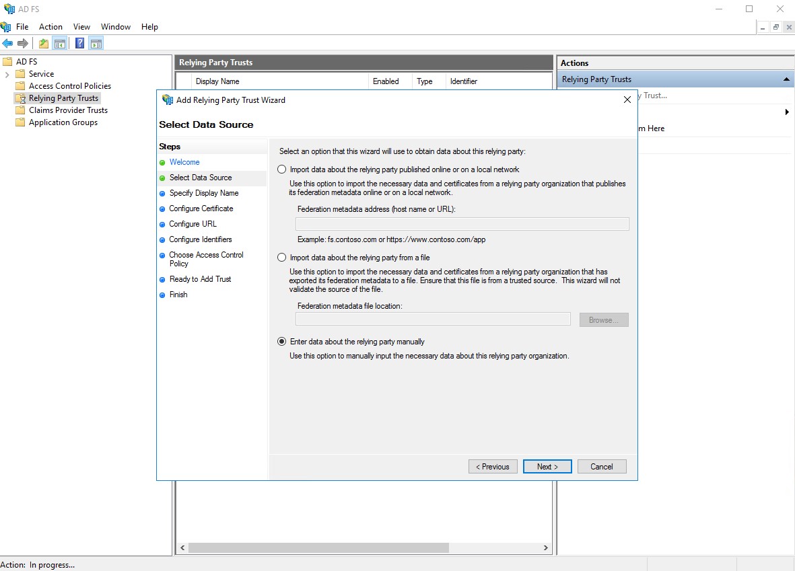Select import data published online radio button

(282, 169)
